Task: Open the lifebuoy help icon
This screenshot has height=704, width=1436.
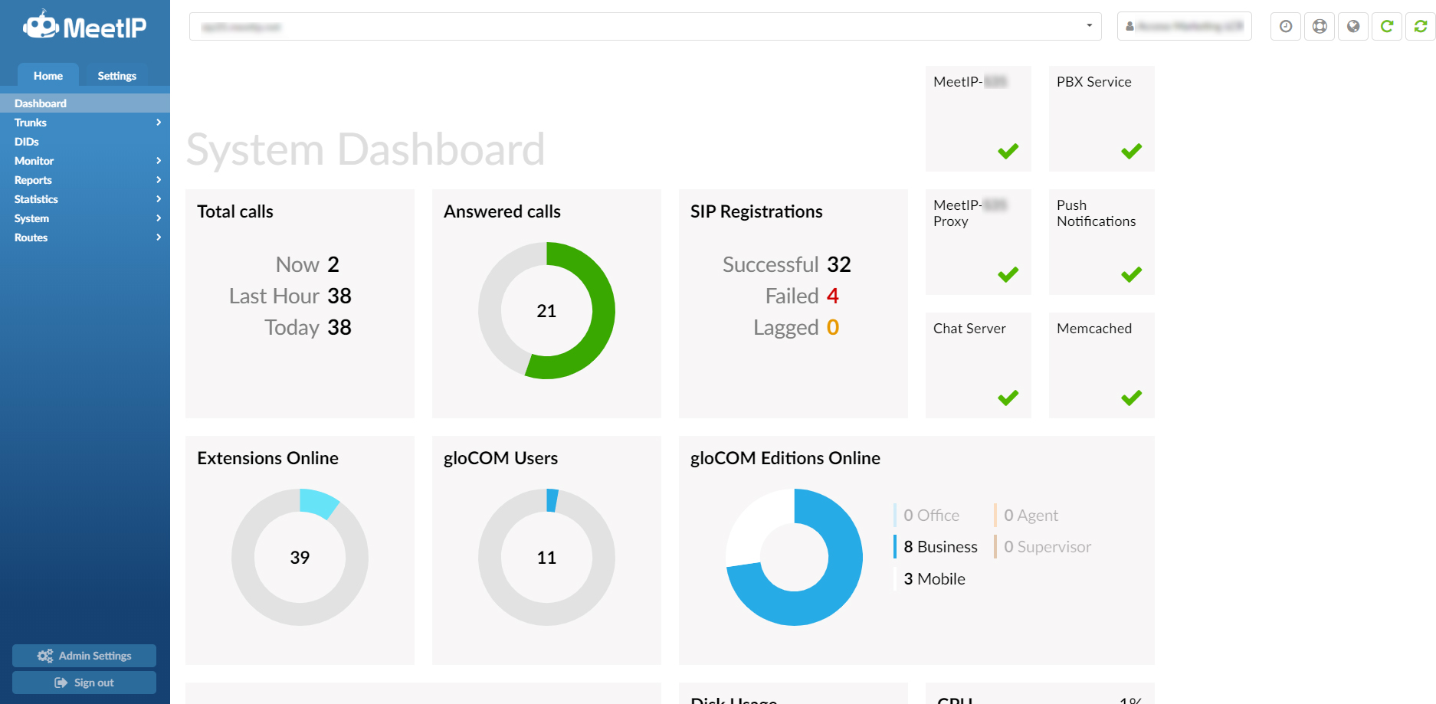Action: point(1320,27)
